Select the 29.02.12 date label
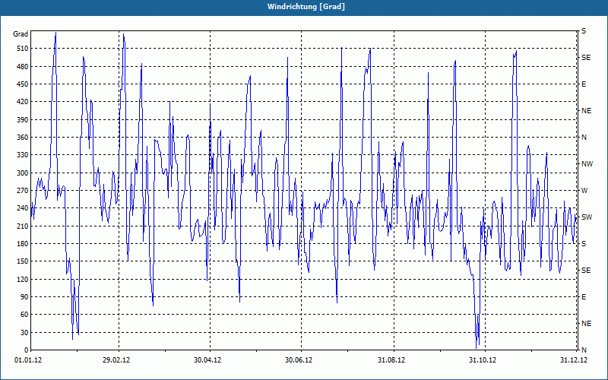The image size is (608, 380). click(x=116, y=360)
